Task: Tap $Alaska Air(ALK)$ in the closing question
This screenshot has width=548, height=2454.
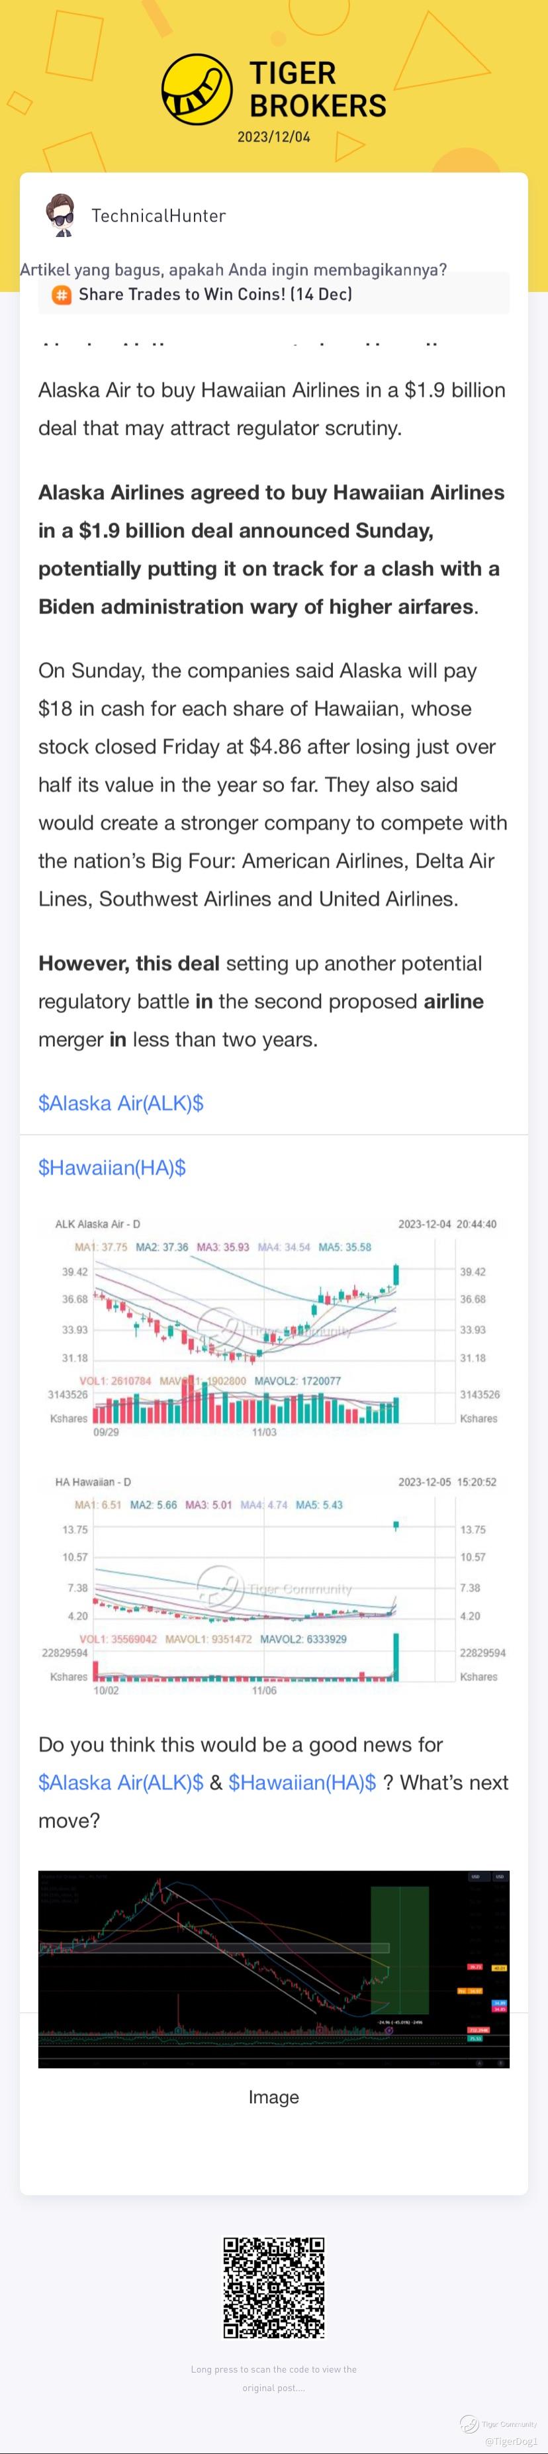Action: point(121,1781)
